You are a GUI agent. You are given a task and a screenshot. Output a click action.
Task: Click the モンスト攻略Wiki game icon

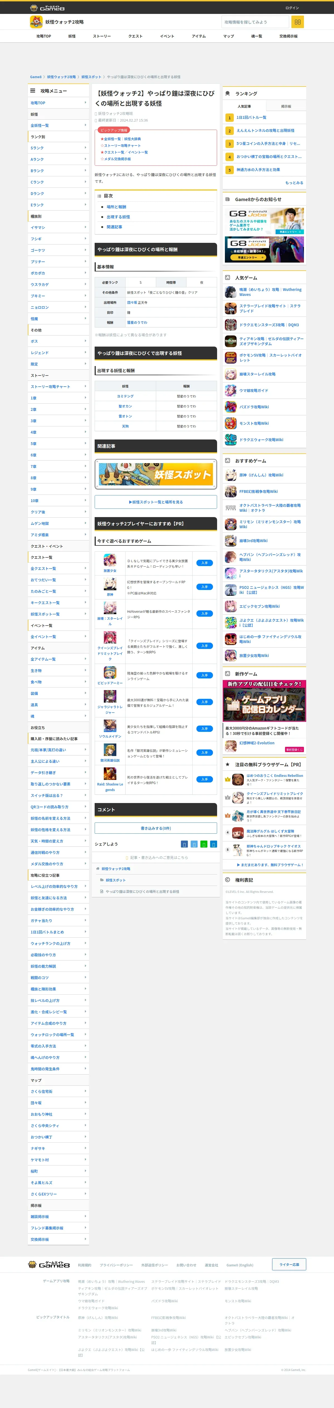pos(231,423)
